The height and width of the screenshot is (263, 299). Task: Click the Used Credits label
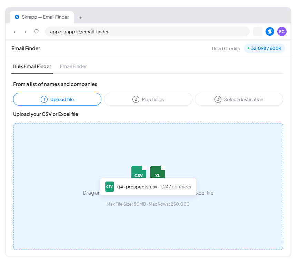(x=226, y=49)
